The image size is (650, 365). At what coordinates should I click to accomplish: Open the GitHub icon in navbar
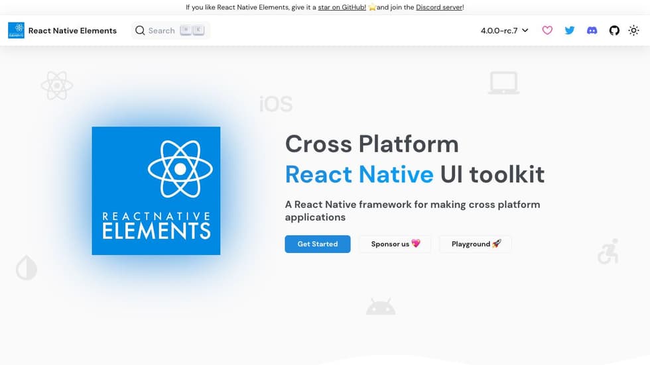coord(614,30)
